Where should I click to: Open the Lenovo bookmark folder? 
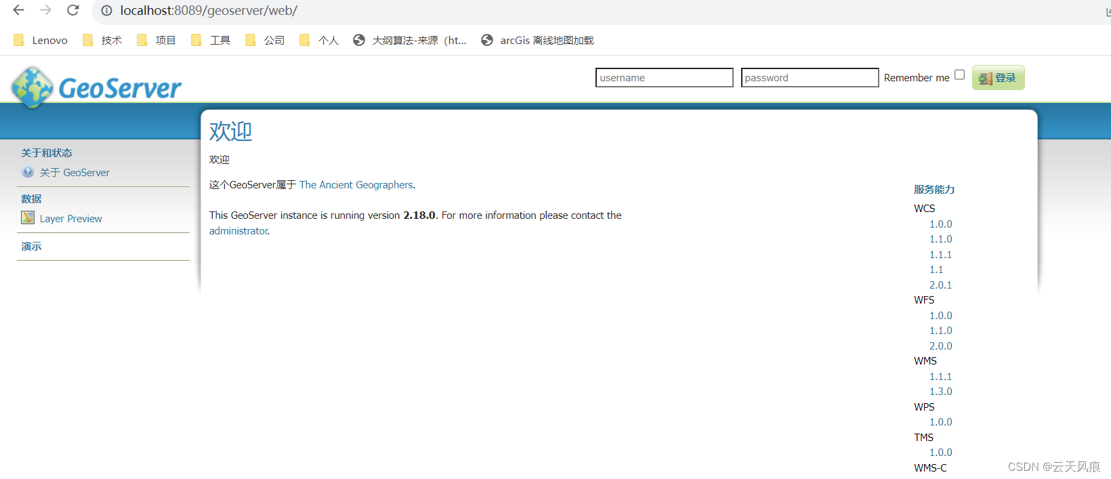tap(41, 41)
